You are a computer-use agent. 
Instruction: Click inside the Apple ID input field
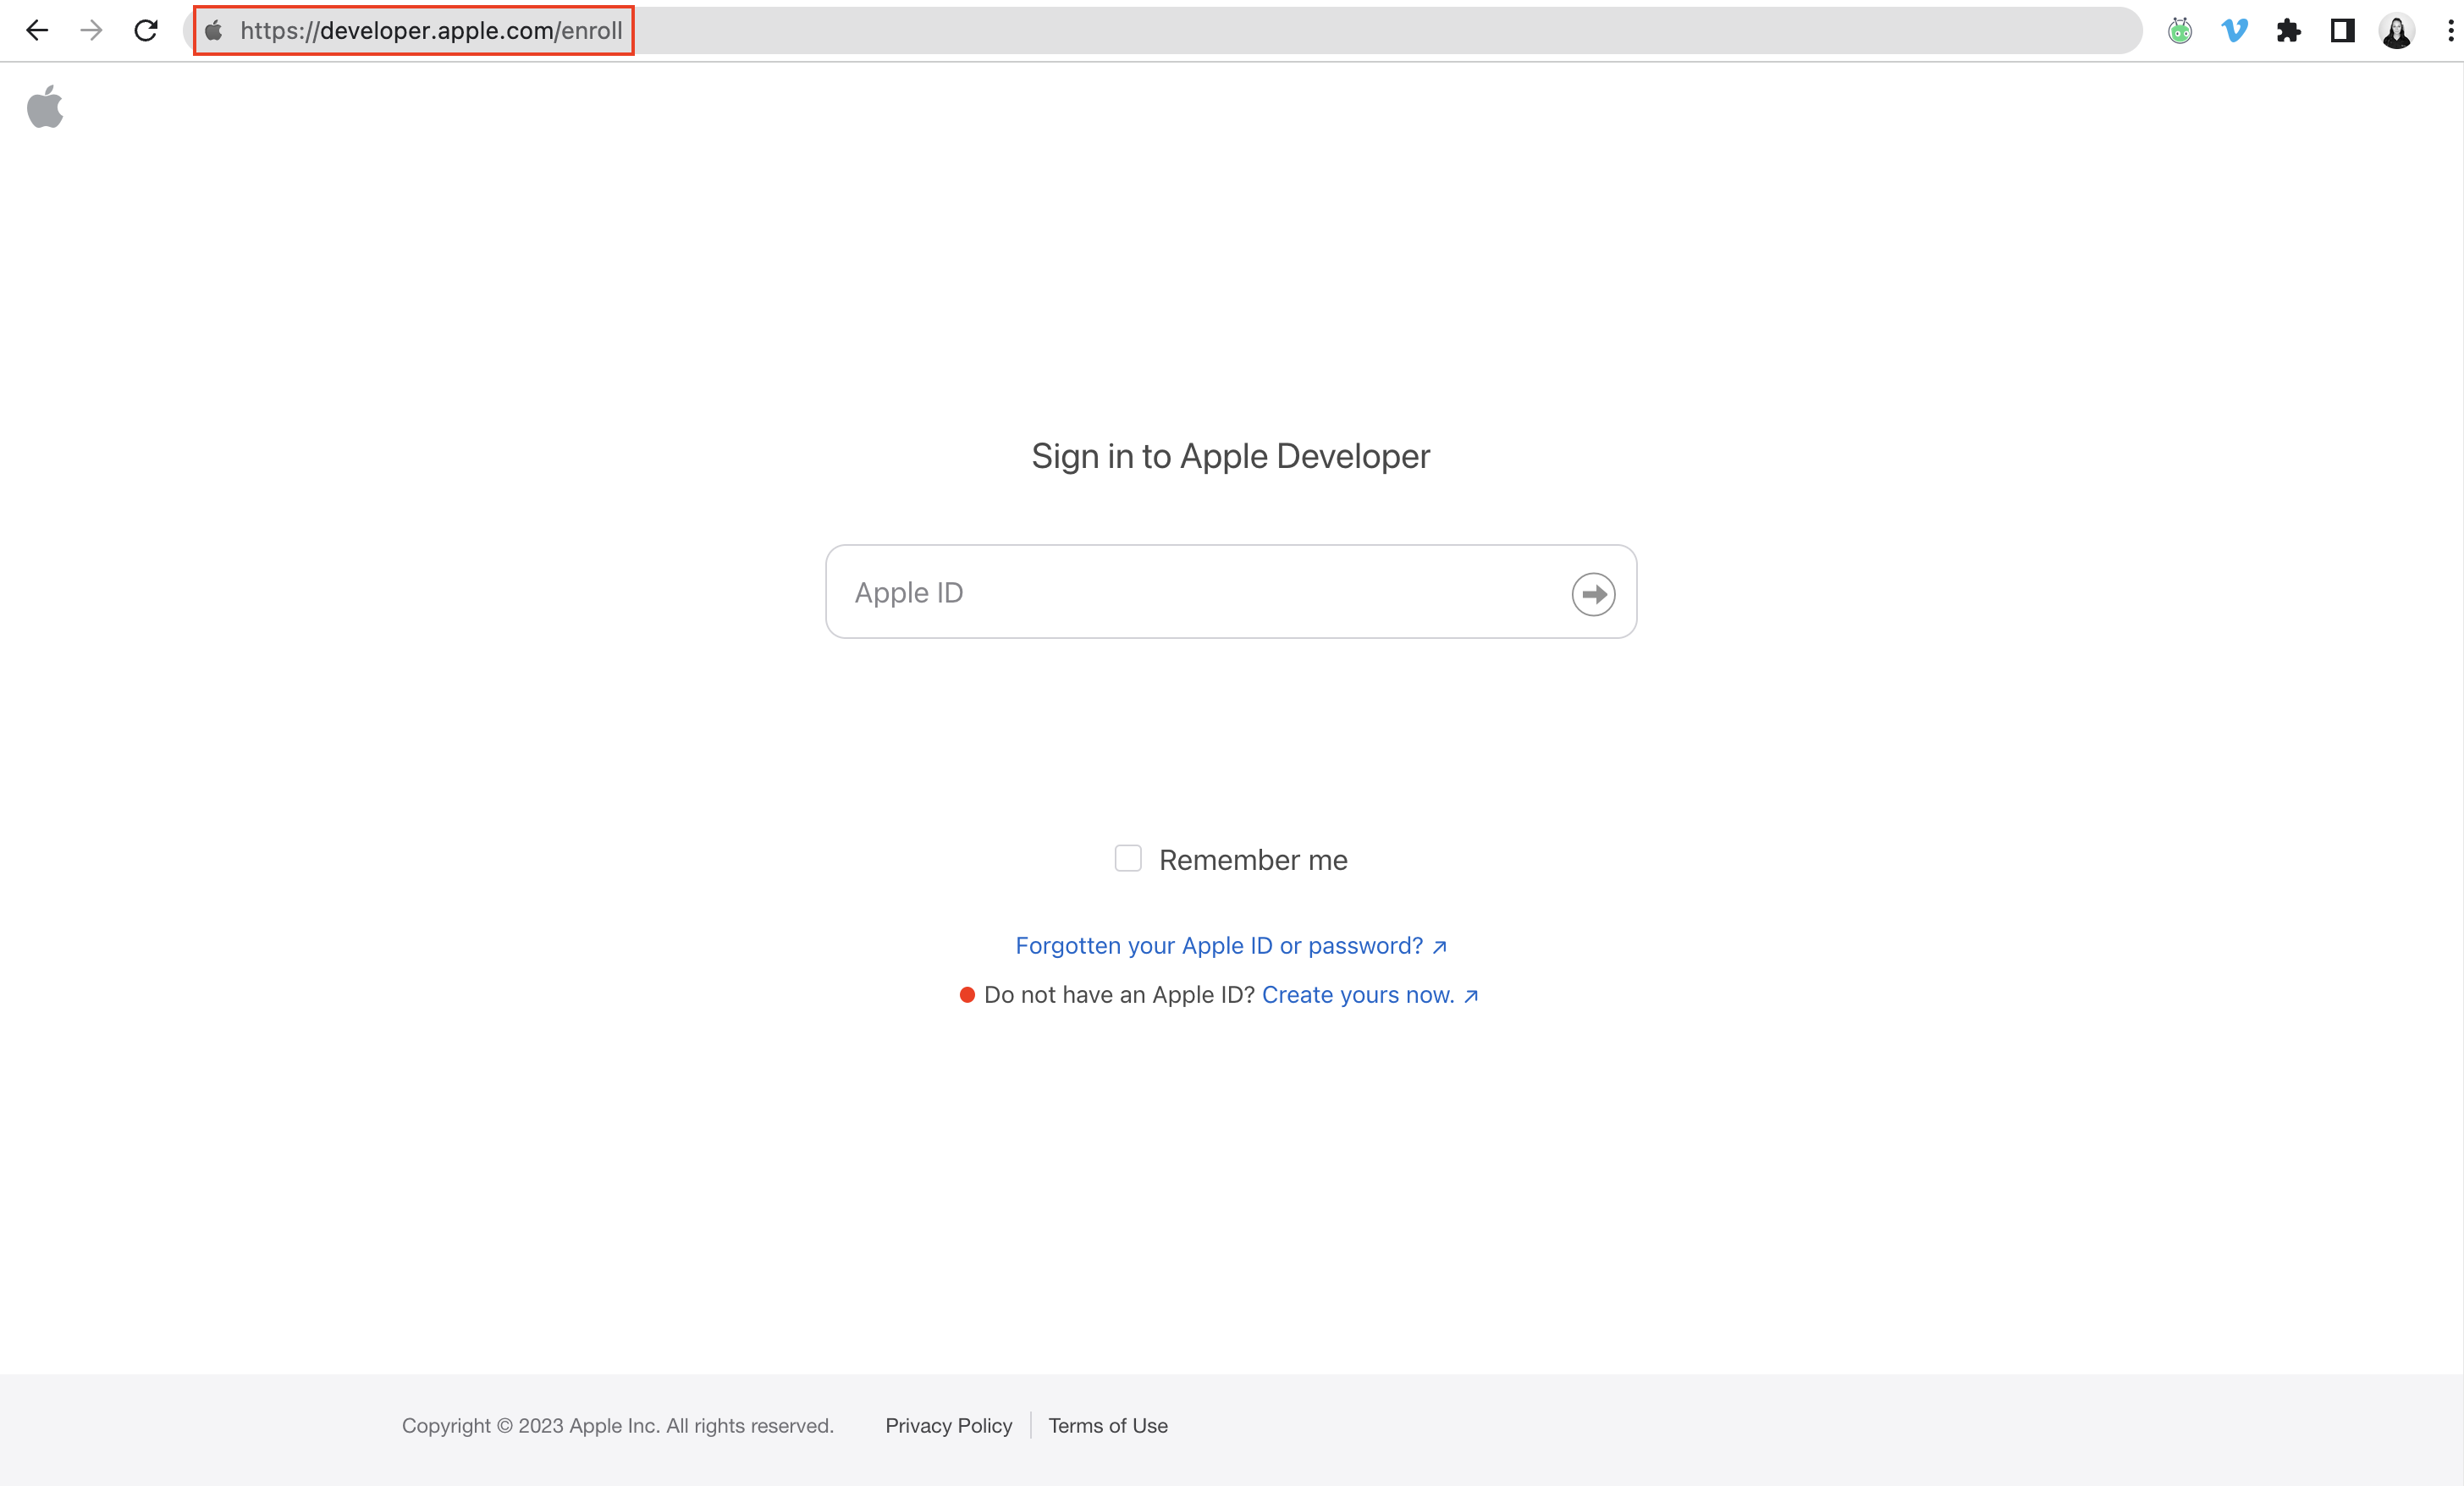pyautogui.click(x=1150, y=592)
